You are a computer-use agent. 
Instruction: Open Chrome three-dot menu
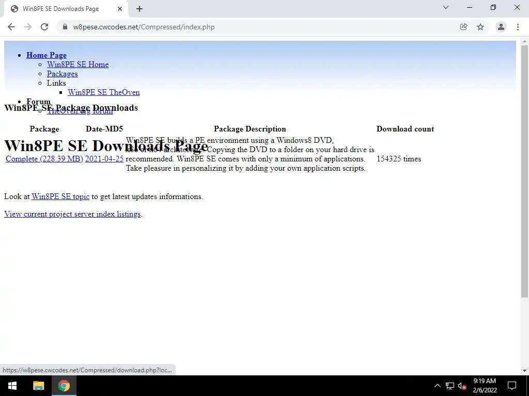pos(518,27)
